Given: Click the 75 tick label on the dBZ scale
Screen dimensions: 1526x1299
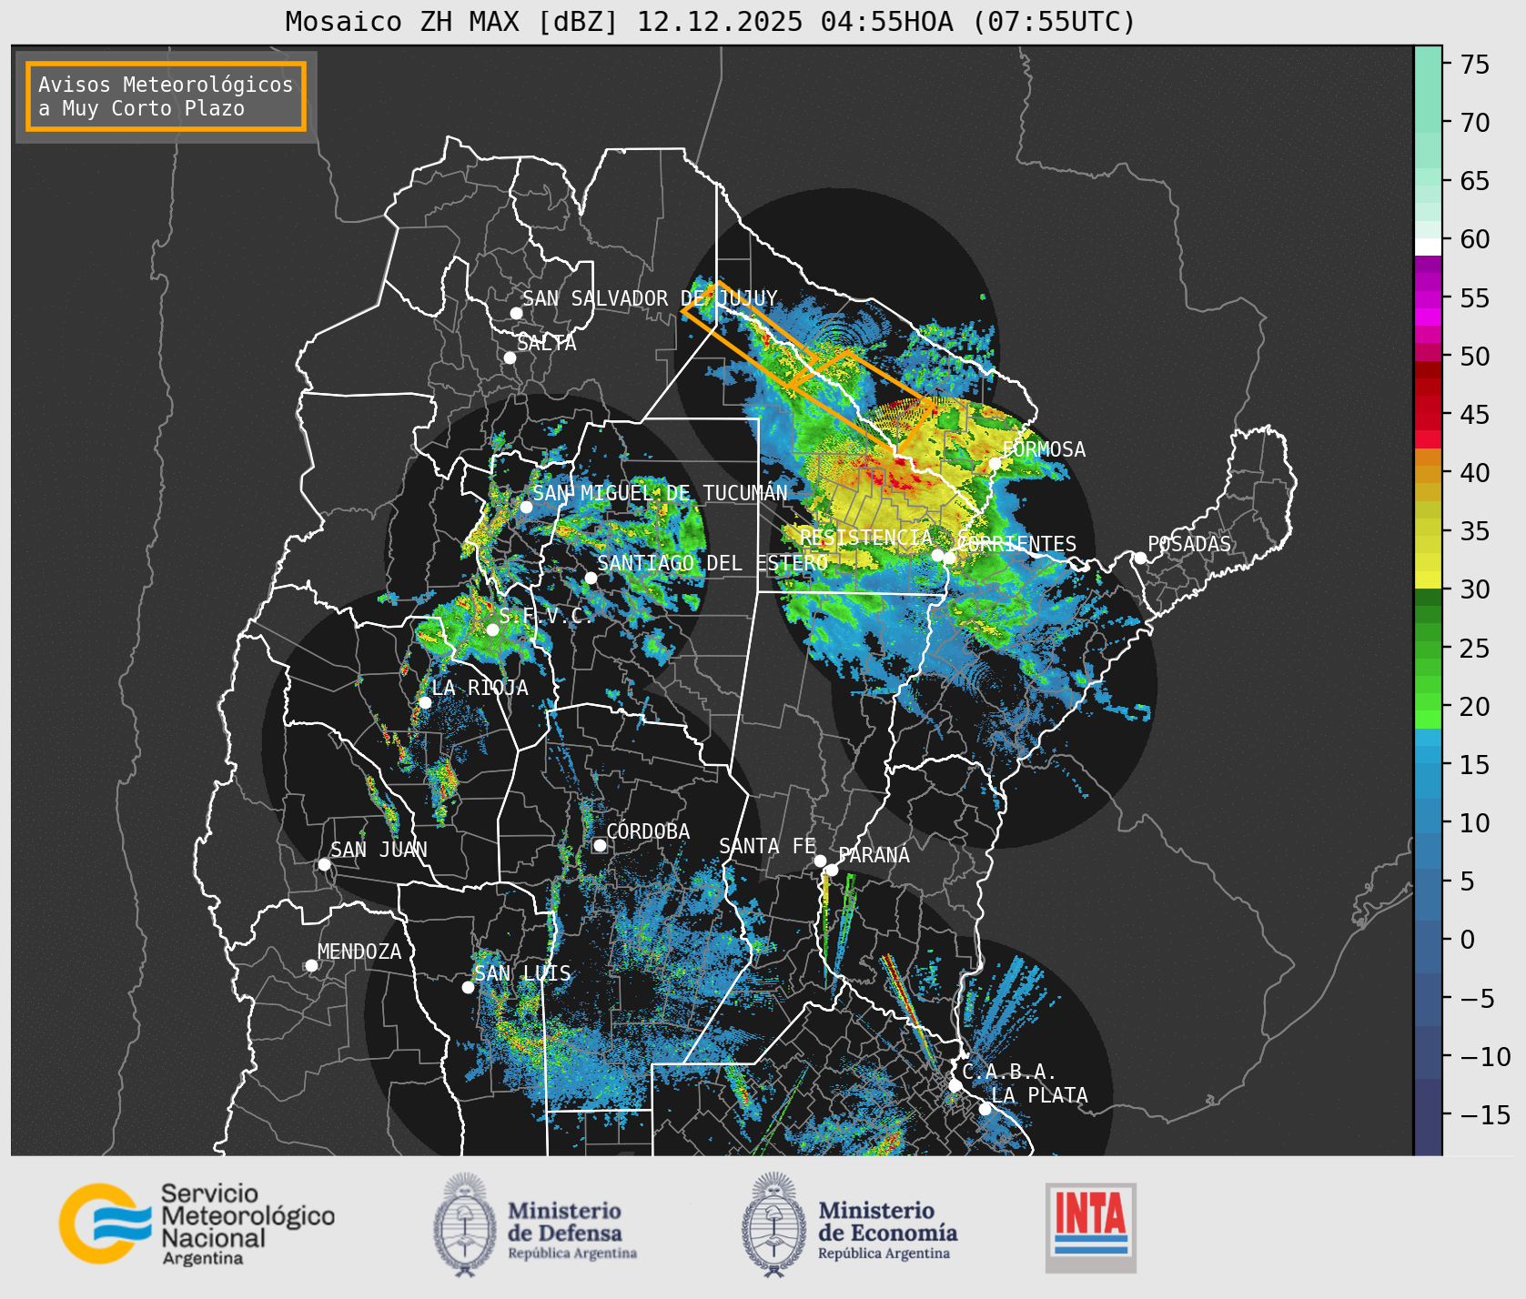Looking at the screenshot, I should pyautogui.click(x=1476, y=65).
